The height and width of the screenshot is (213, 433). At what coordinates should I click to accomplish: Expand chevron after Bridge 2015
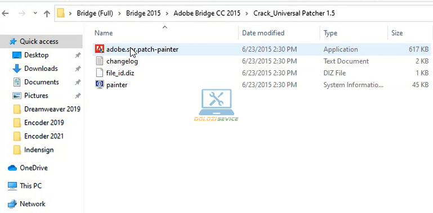(x=167, y=13)
